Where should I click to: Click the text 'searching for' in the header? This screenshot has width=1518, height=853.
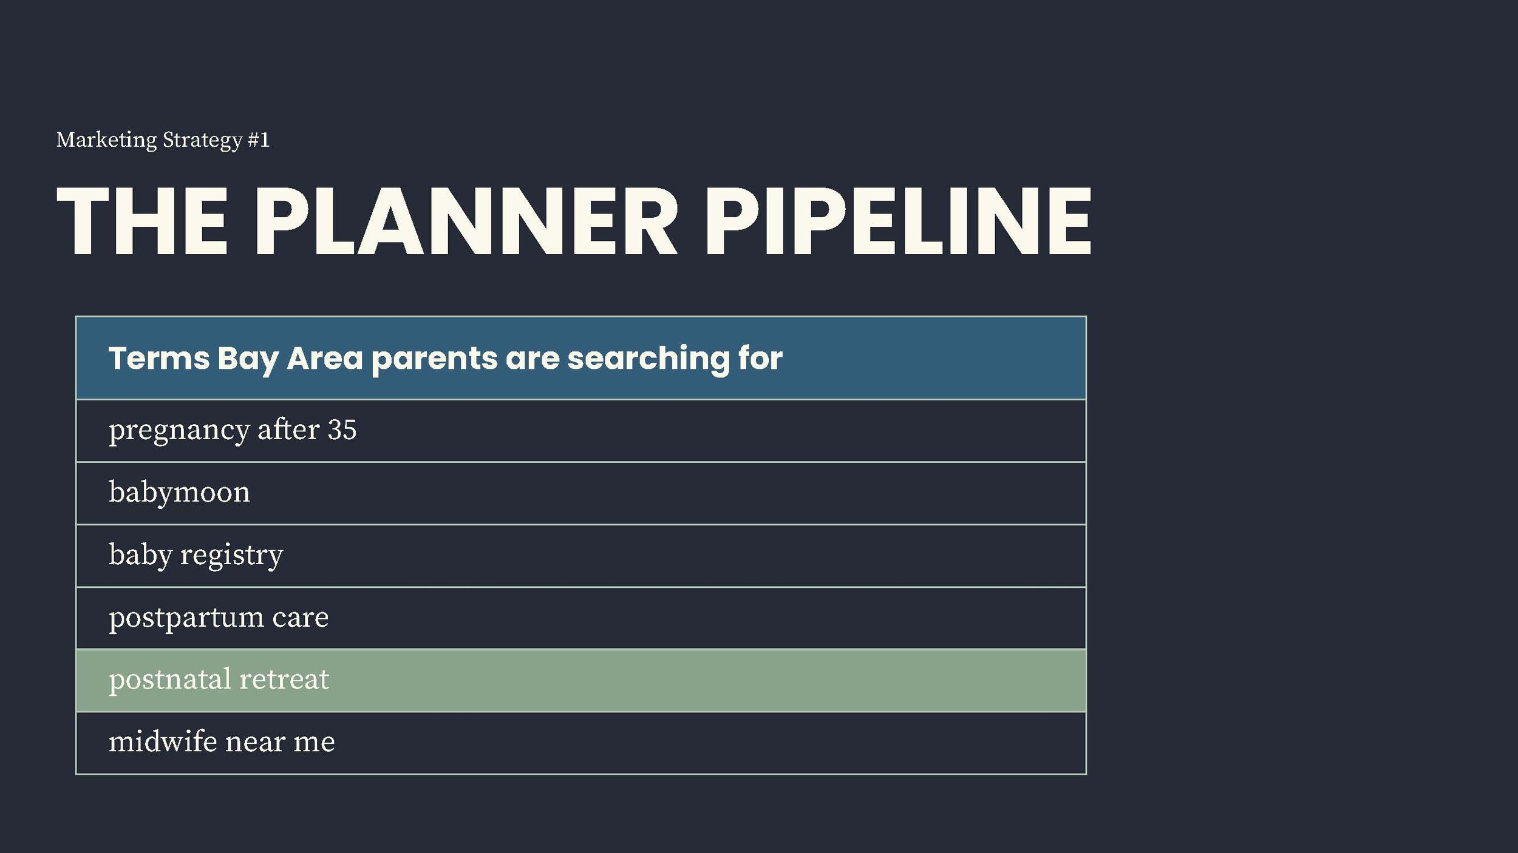(675, 359)
